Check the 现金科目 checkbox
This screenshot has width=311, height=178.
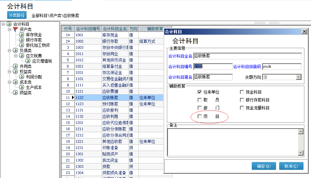coord(242,92)
